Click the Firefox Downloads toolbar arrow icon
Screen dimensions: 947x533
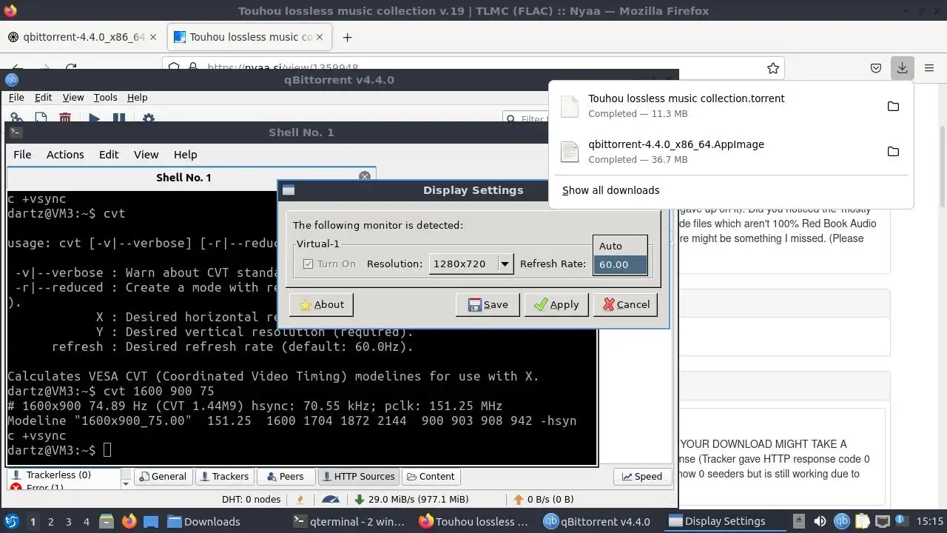[902, 68]
